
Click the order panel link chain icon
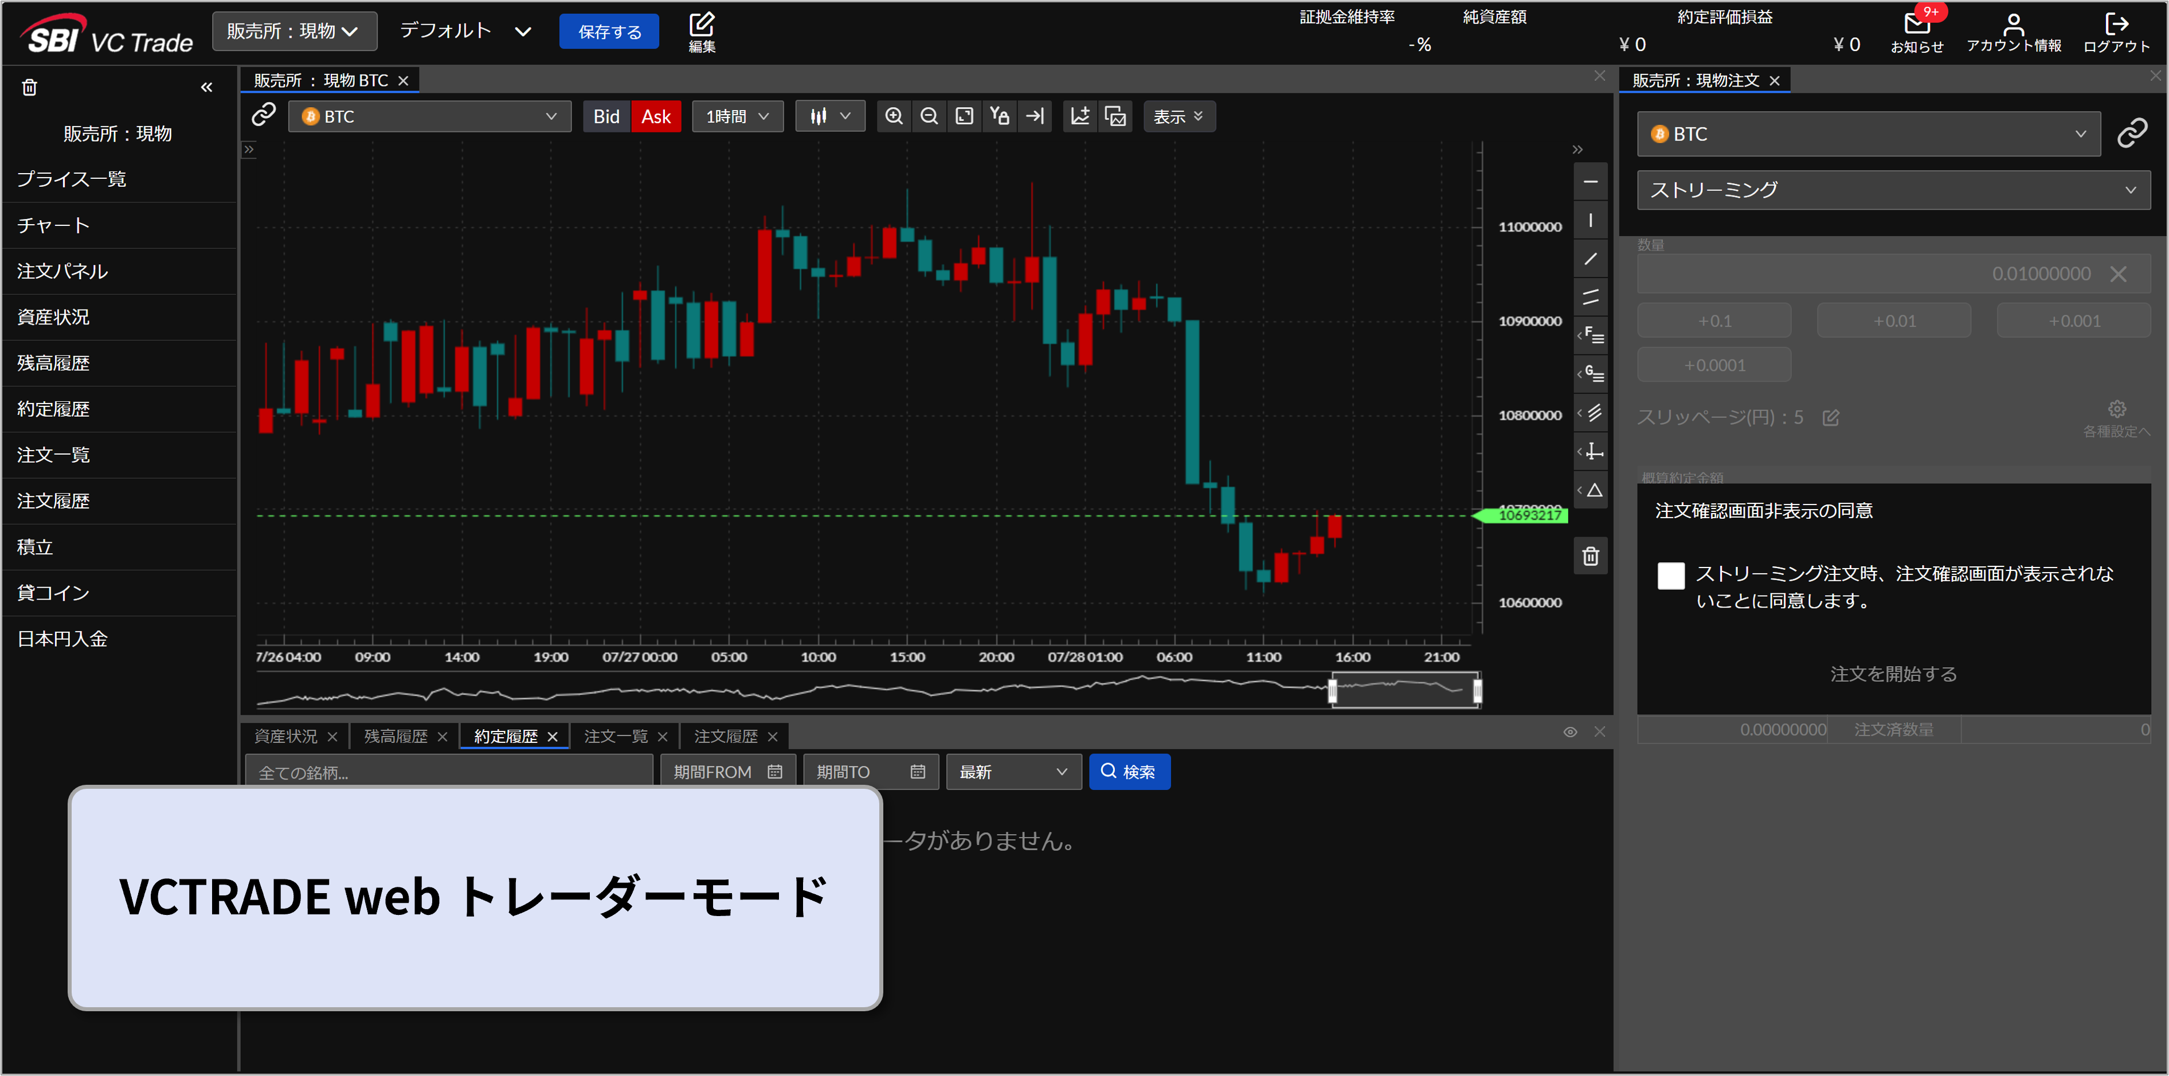[x=2132, y=133]
